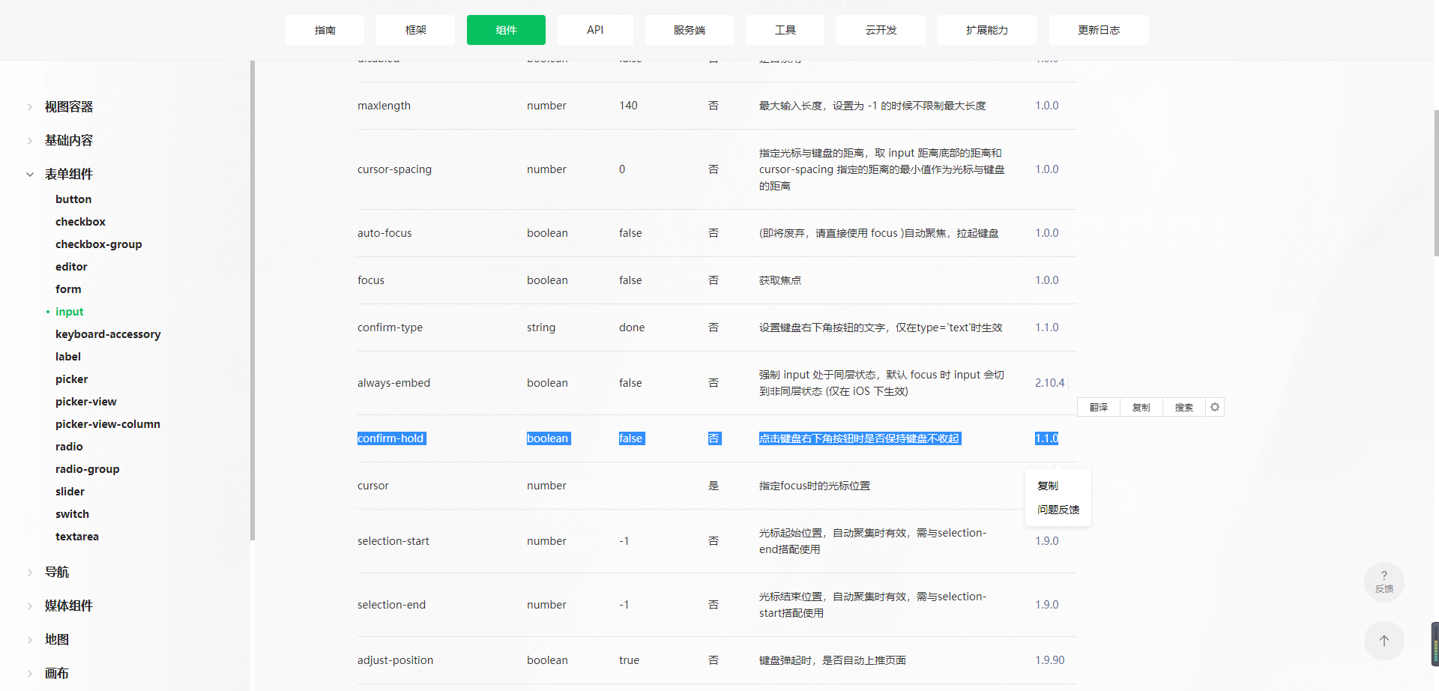Viewport: 1439px width, 691px height.
Task: Expand the 画布 section chevron
Action: click(30, 674)
